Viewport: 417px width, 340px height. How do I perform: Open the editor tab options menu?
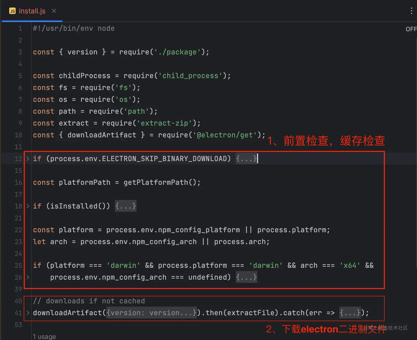click(411, 11)
